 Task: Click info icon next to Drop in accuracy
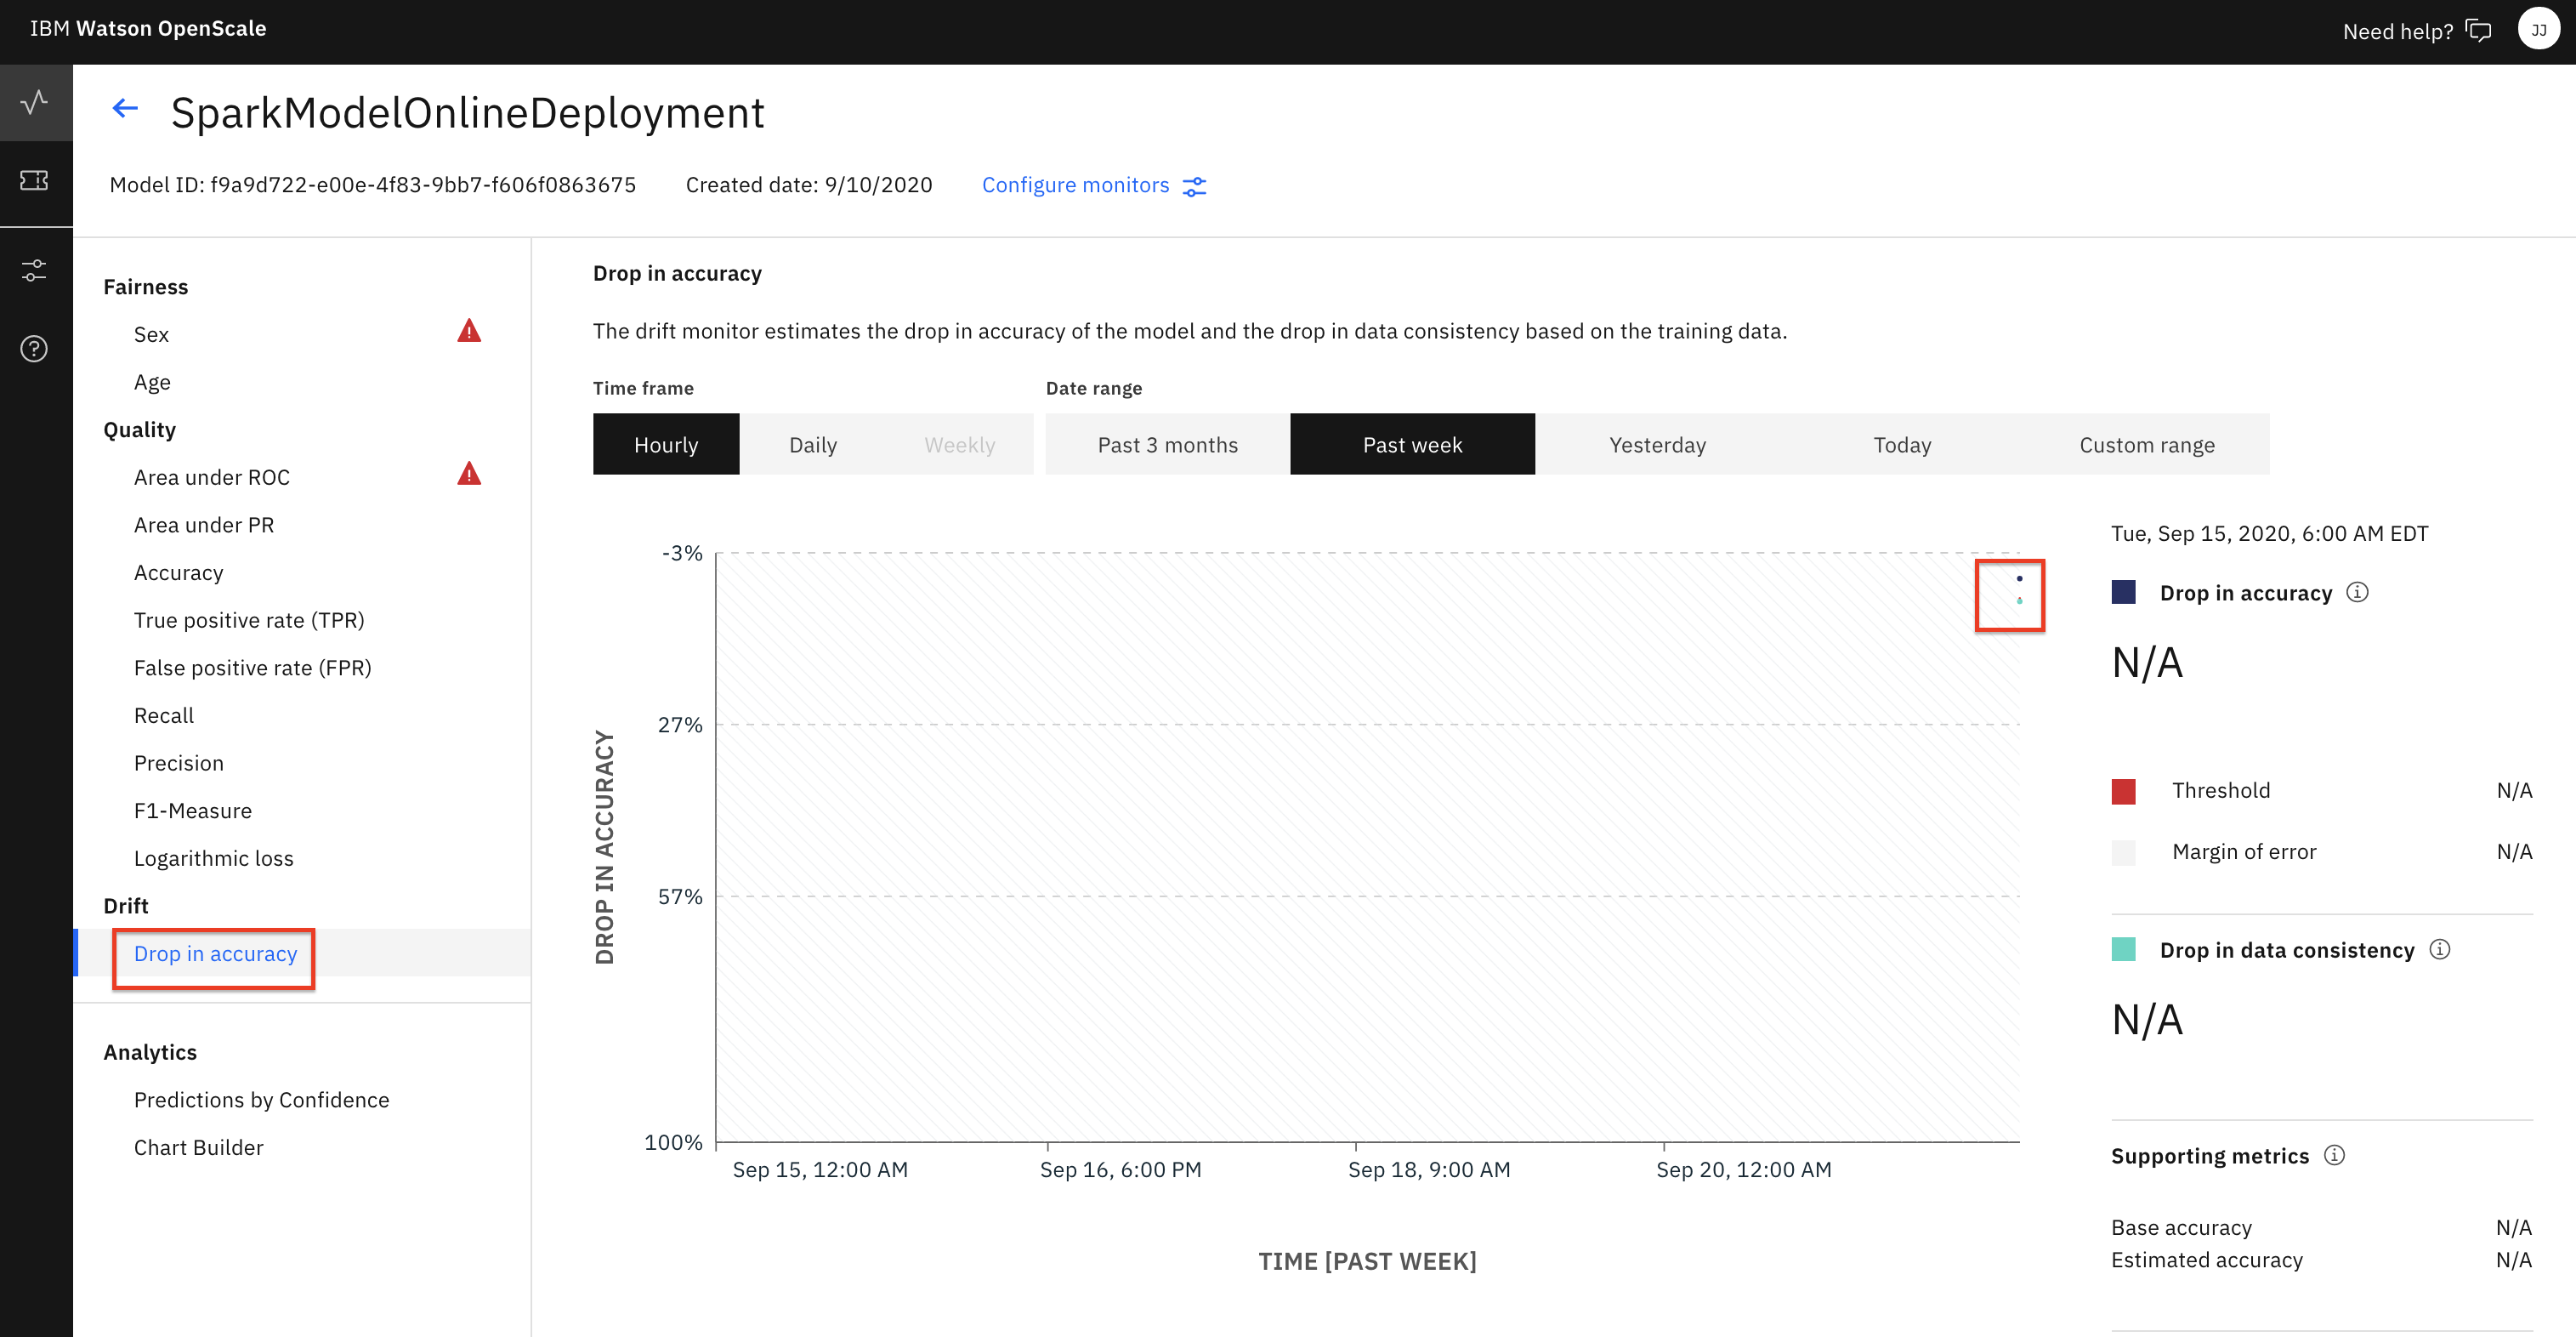[2357, 593]
